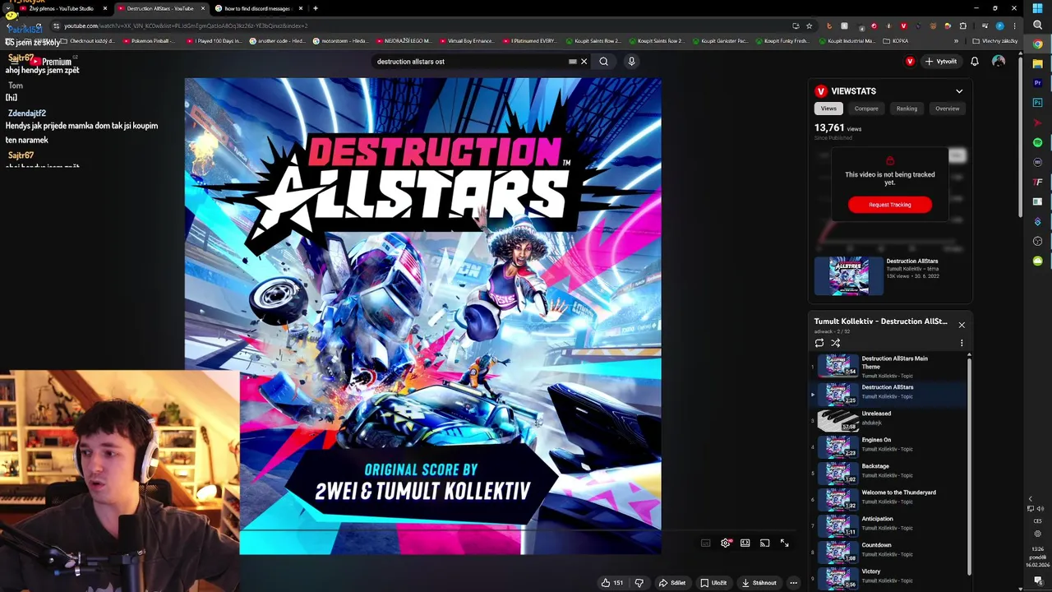The height and width of the screenshot is (592, 1052).
Task: Like the video with thumbs up 151
Action: tap(611, 583)
